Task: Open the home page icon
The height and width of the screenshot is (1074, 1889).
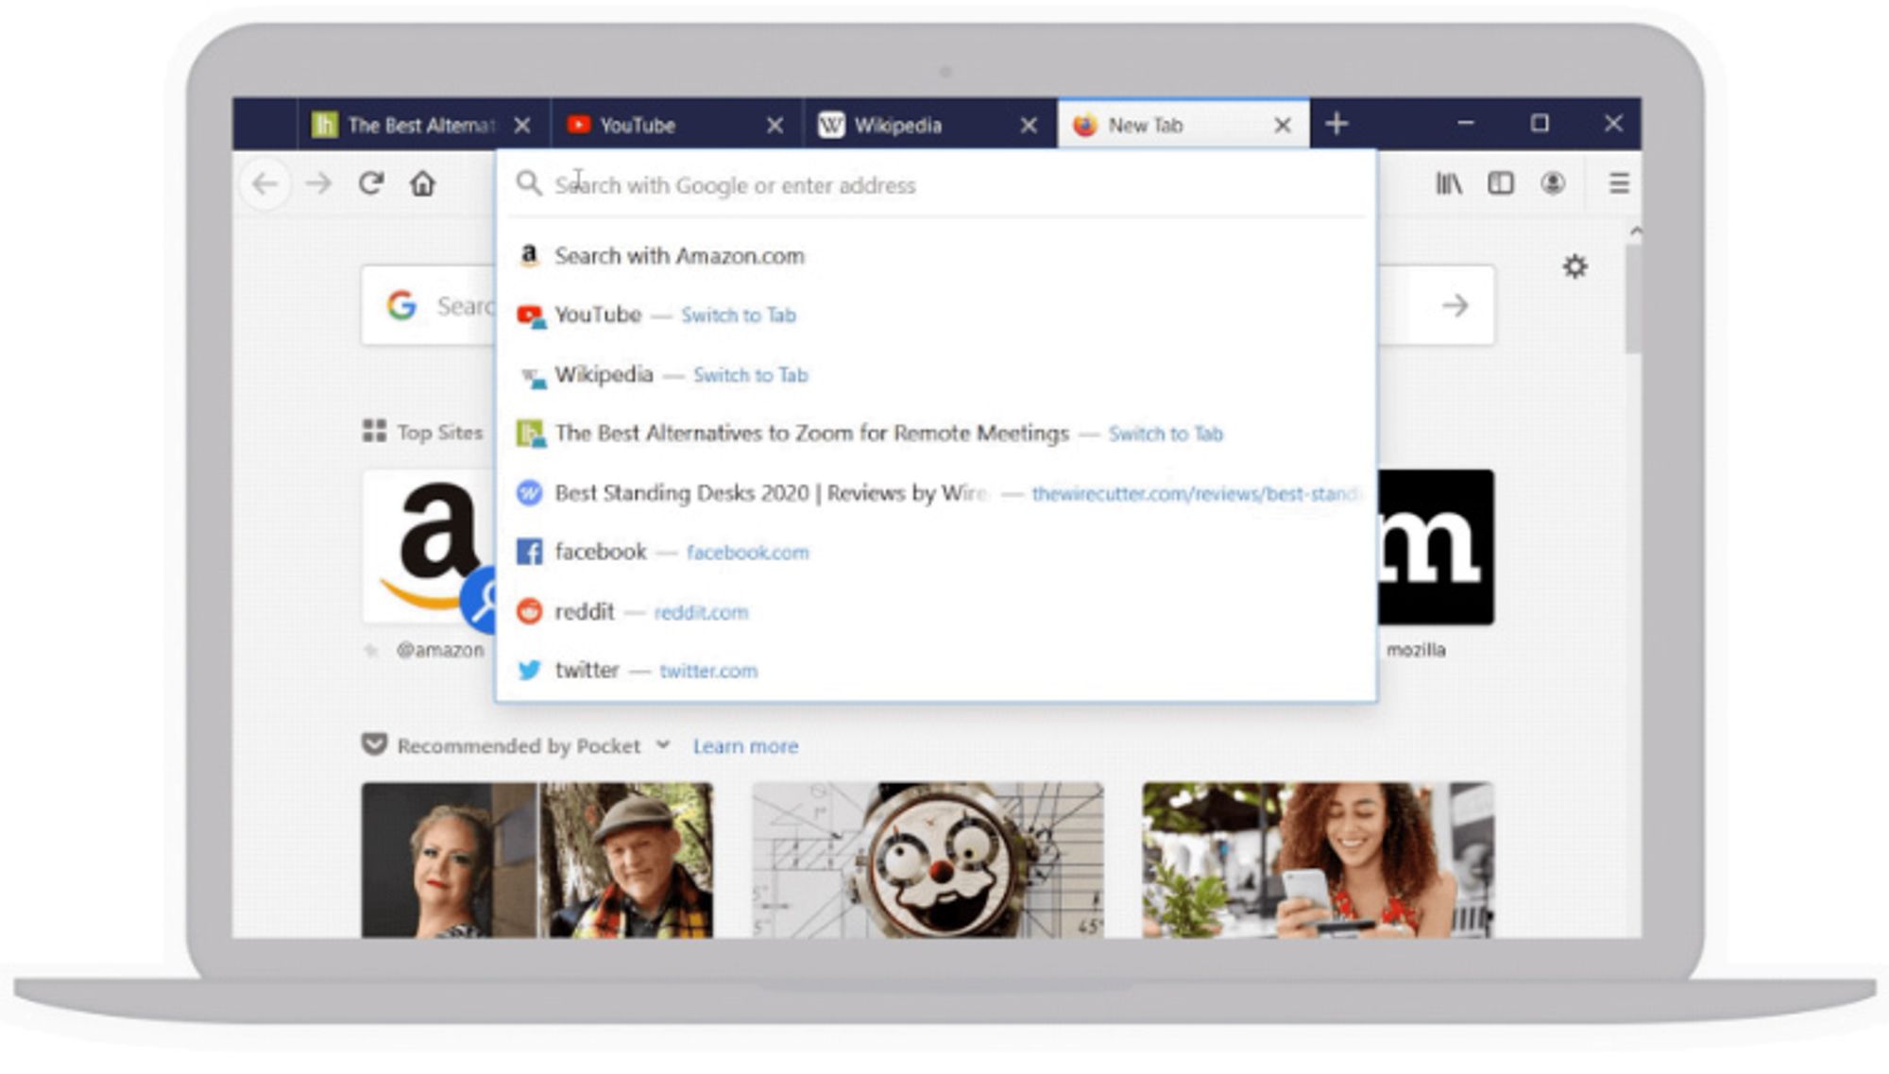Action: [423, 182]
